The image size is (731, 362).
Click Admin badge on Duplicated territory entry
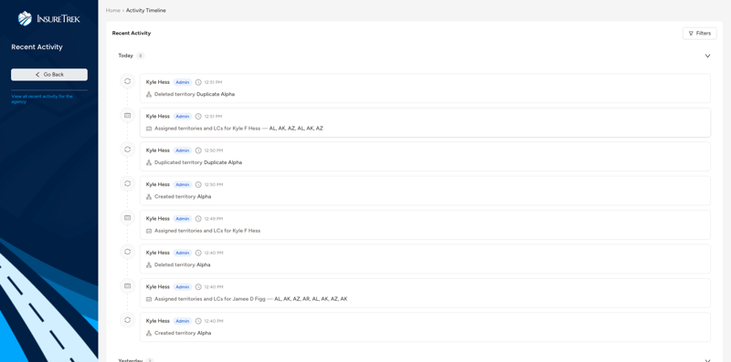click(182, 150)
